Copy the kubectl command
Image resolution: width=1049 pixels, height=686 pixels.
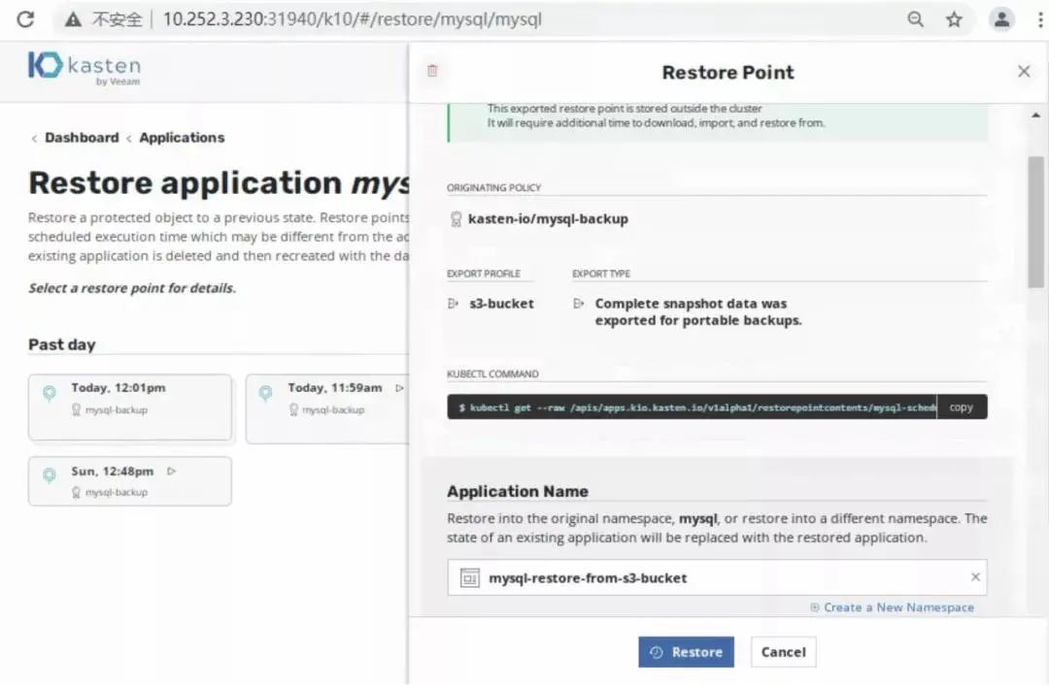(962, 408)
